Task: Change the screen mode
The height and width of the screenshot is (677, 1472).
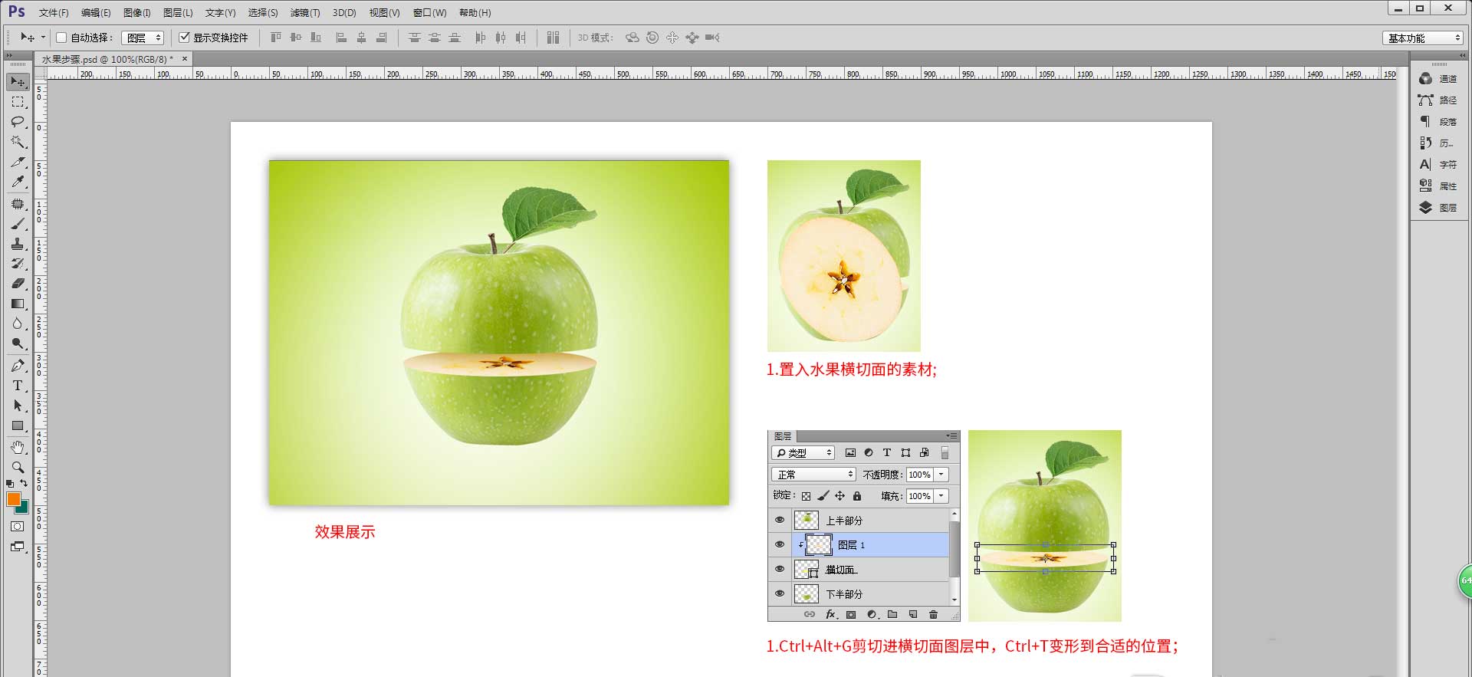Action: point(18,547)
